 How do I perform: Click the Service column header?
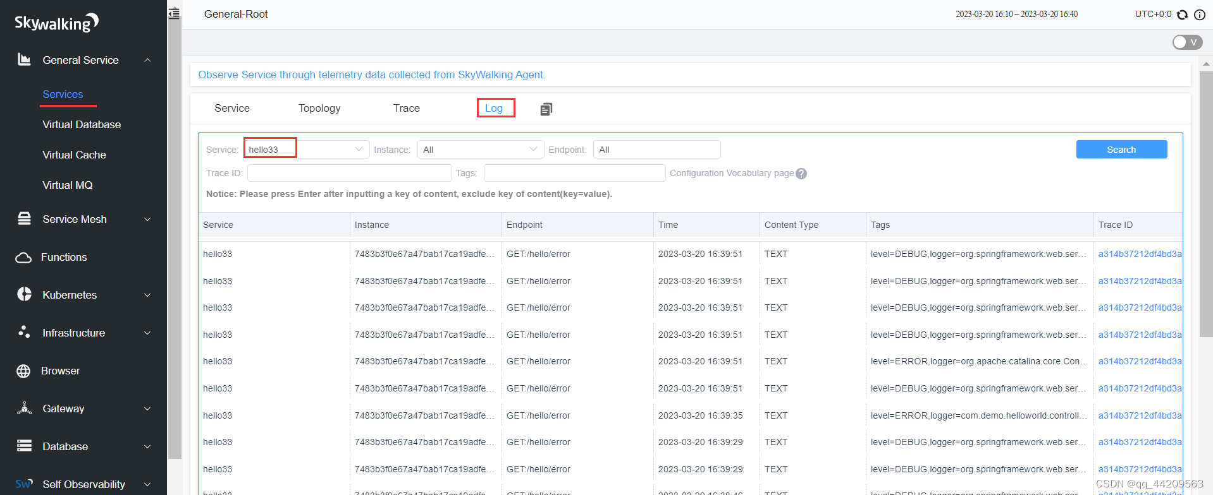pyautogui.click(x=218, y=225)
